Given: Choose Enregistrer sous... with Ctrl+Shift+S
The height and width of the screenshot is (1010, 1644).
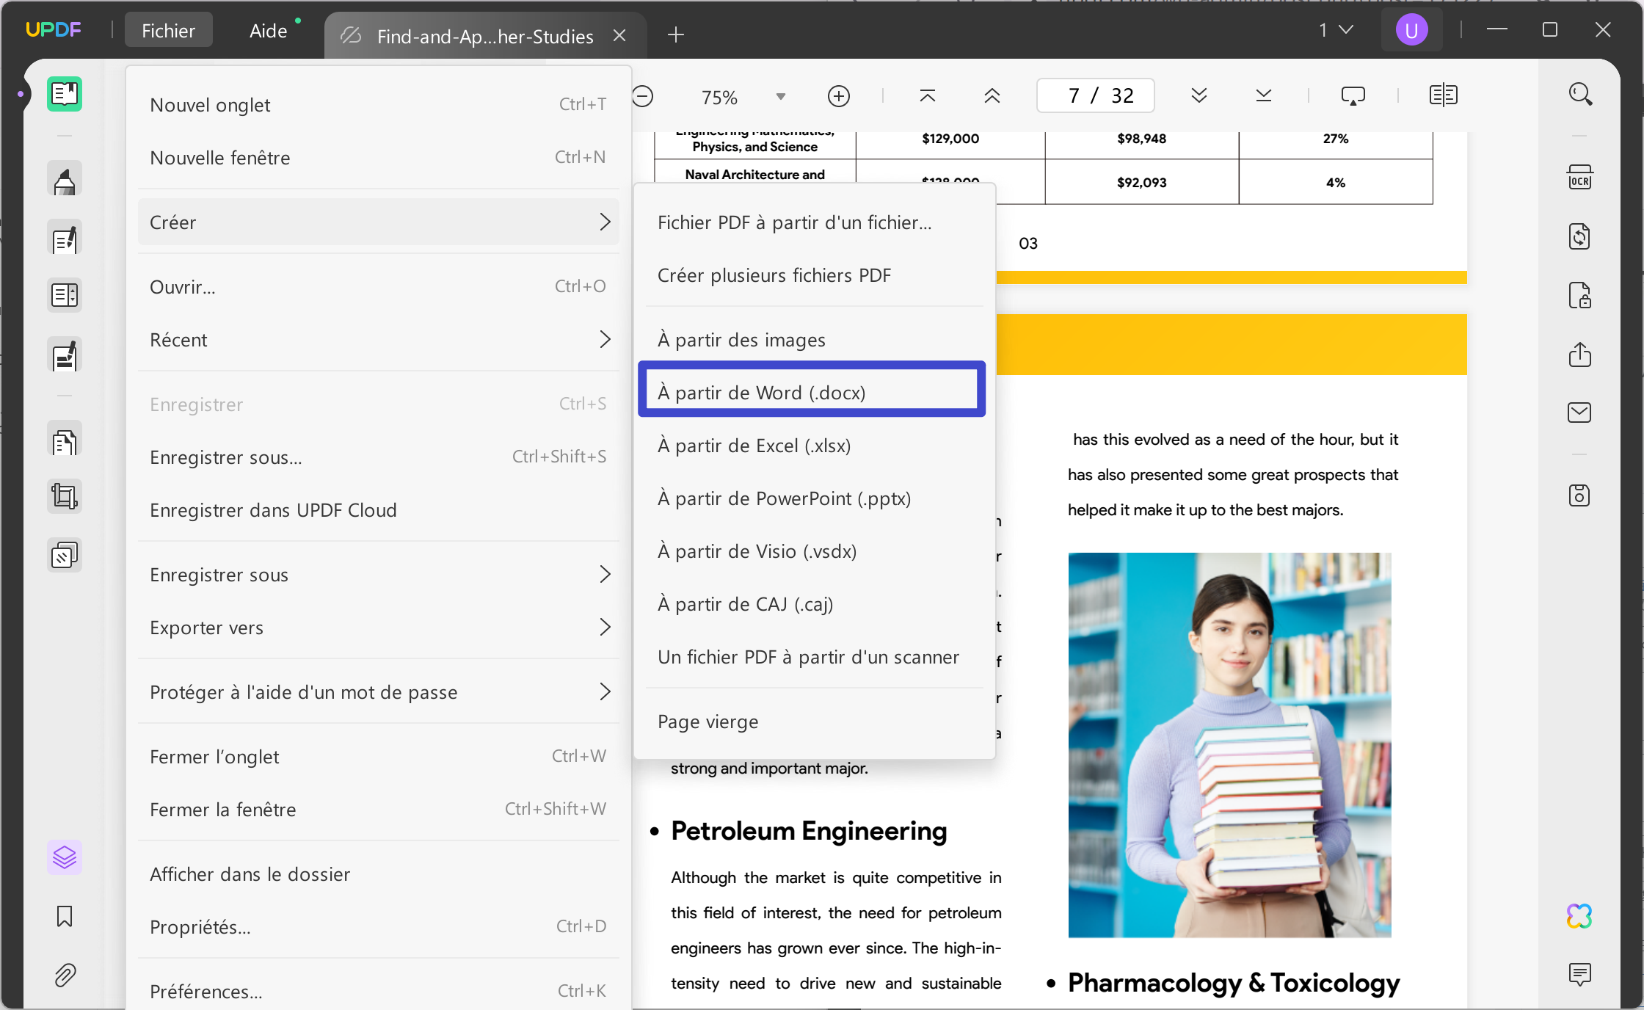Looking at the screenshot, I should click(379, 457).
